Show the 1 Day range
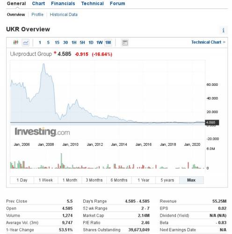The height and width of the screenshot is (234, 232). click(22, 180)
